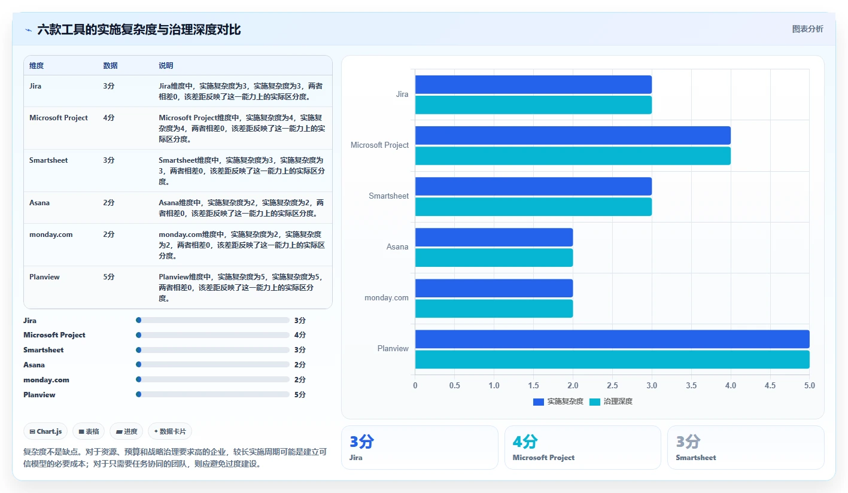The height and width of the screenshot is (493, 848).
Task: Toggle the 治理深度 legend swatch
Action: 595,401
